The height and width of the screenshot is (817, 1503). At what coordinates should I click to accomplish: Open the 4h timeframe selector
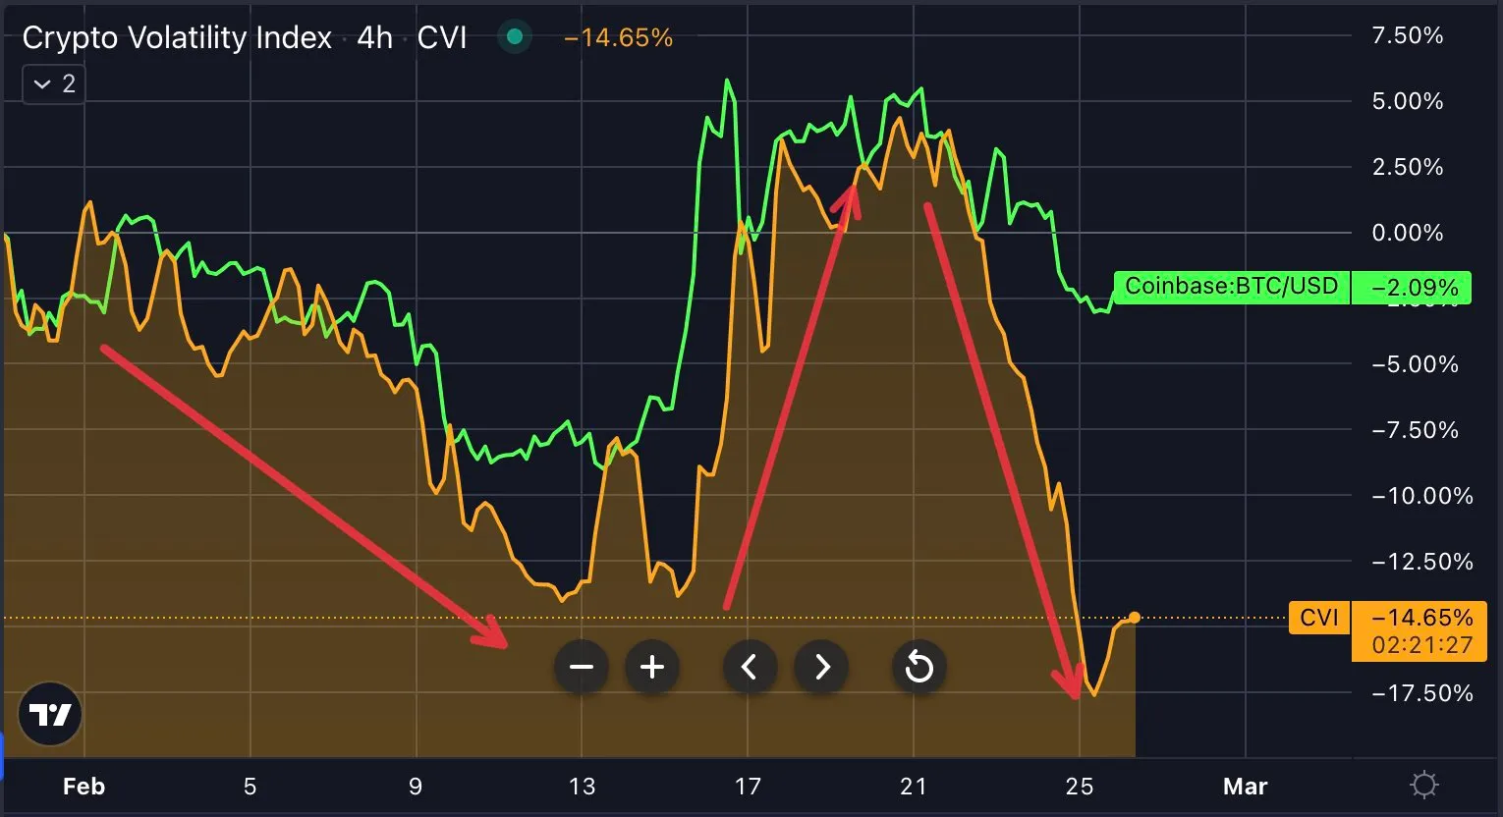373,37
